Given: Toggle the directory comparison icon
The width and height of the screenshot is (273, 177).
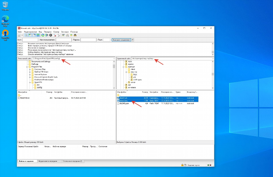Looking at the screenshot, I should pos(67,35).
